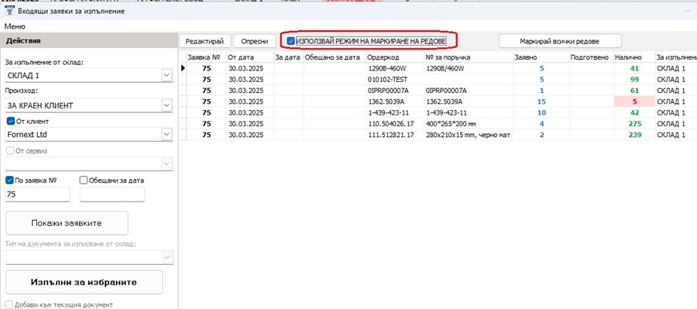Image resolution: width=697 pixels, height=309 pixels.
Task: Toggle ИЗПОЛЗВАЙ РЕЖИМ НА МАРКИРАНЕ НА РЕДОВЕ checkbox
Action: 290,41
